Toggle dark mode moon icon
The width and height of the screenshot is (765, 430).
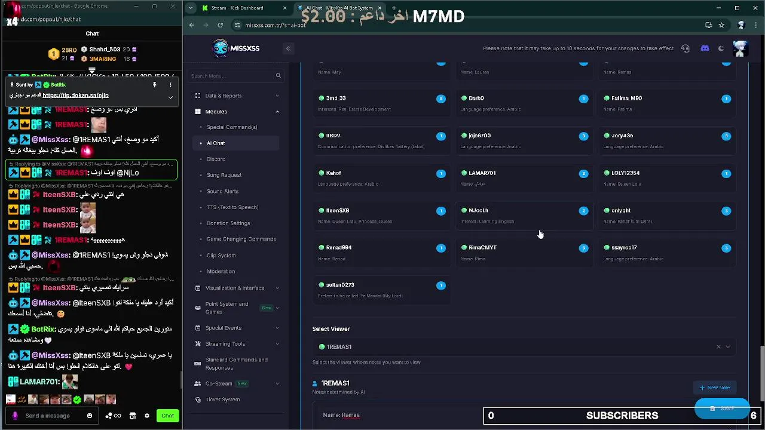pos(721,48)
